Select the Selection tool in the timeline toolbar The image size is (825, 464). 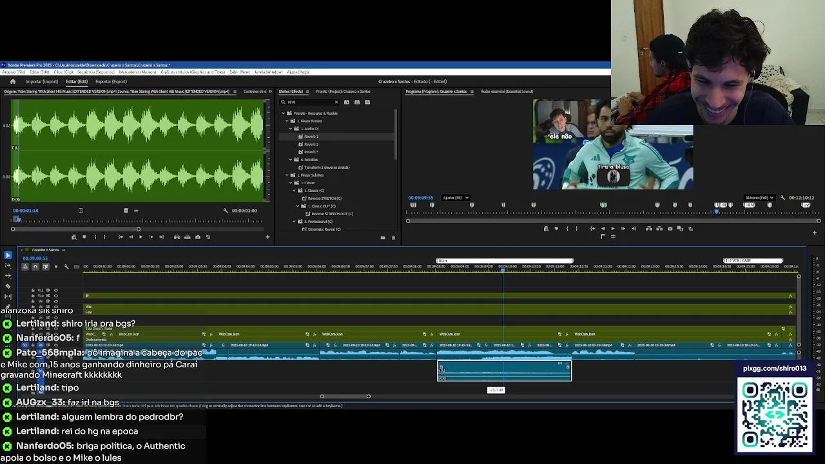(8, 255)
